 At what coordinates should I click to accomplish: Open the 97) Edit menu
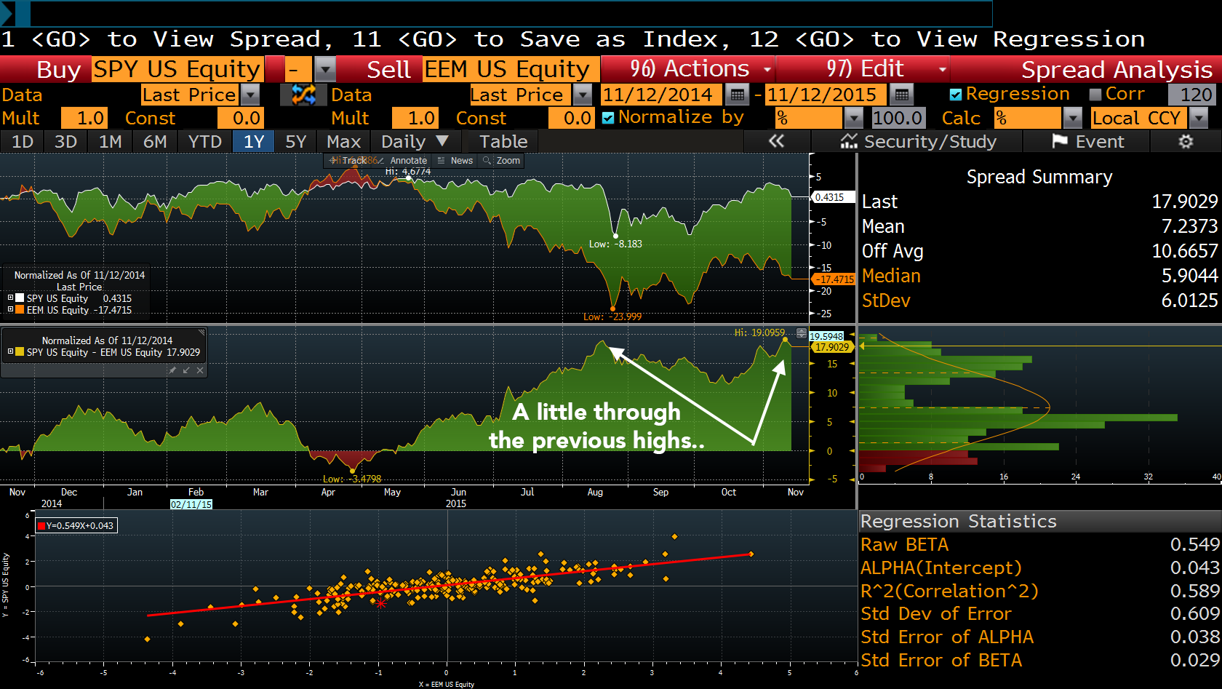point(864,70)
